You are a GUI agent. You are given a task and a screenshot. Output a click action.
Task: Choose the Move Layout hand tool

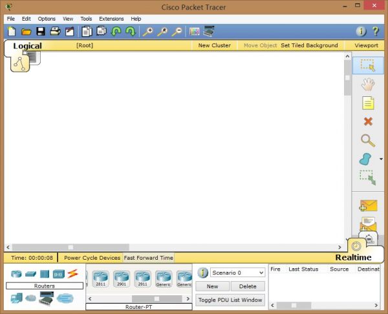[x=368, y=84]
